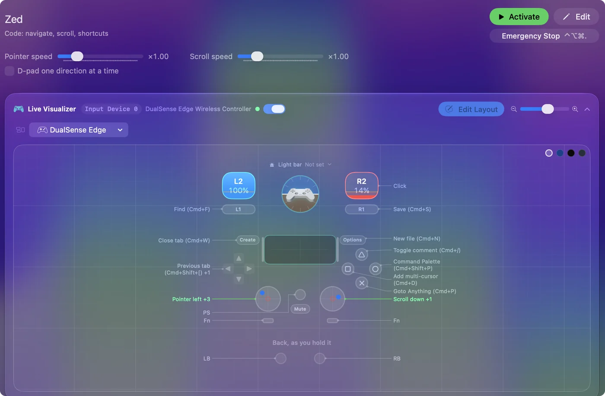Click the layout view icon beside DualSense Edge

(x=20, y=130)
